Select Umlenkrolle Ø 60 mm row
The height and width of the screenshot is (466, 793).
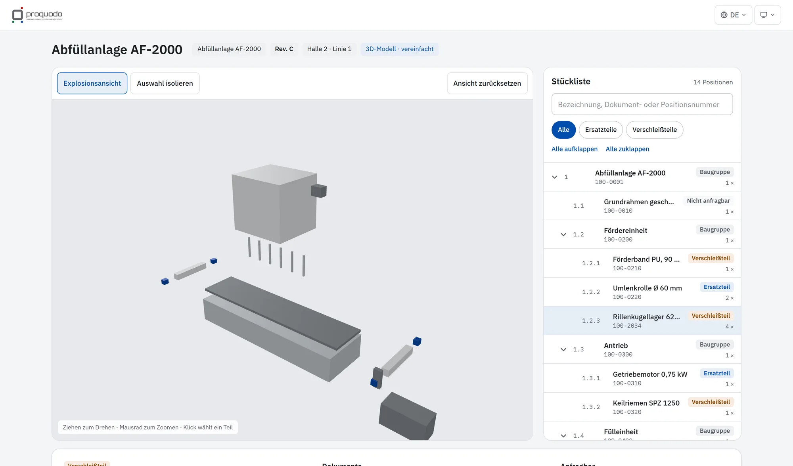click(x=642, y=292)
